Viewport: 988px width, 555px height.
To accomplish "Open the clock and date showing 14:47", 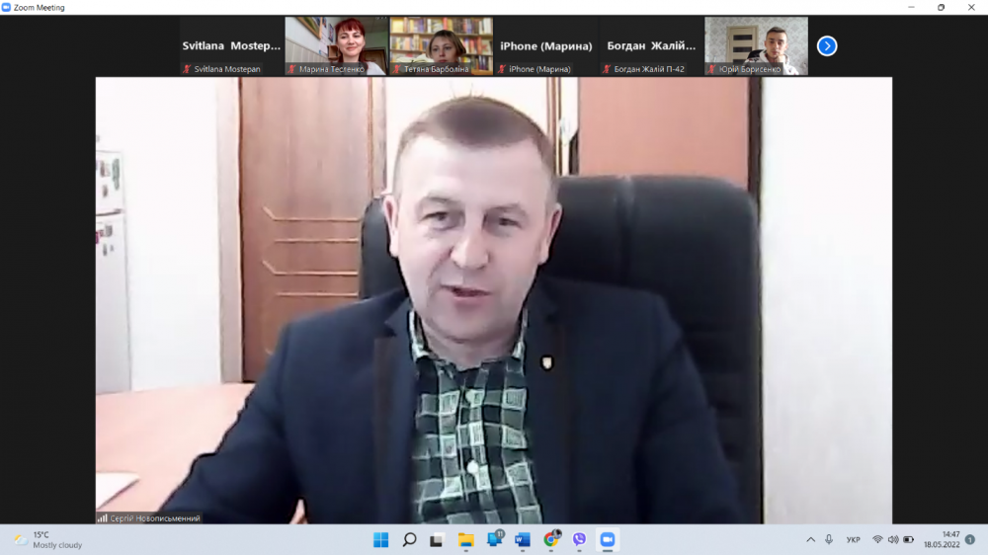I will [x=942, y=539].
